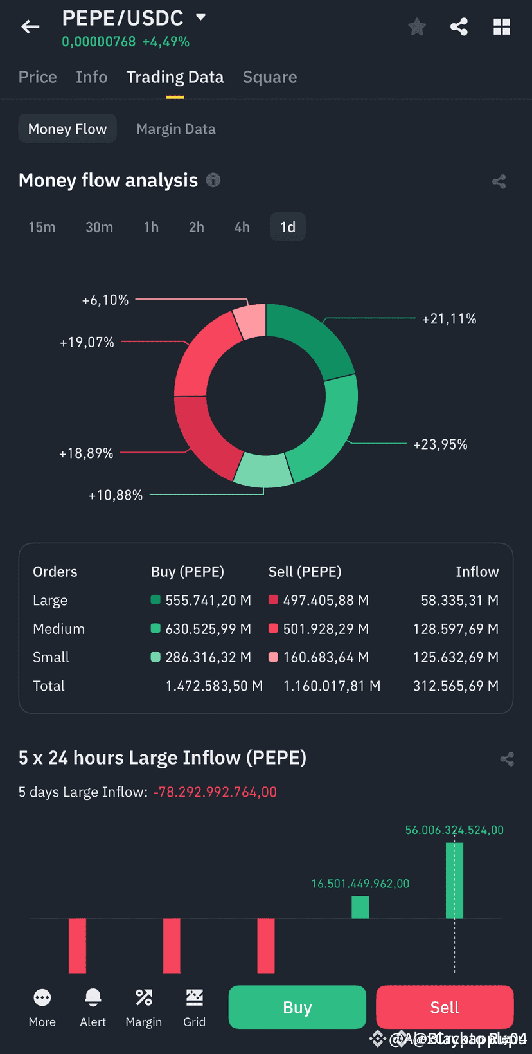Enable the 15m timeframe filter
This screenshot has height=1054, width=532.
[42, 226]
